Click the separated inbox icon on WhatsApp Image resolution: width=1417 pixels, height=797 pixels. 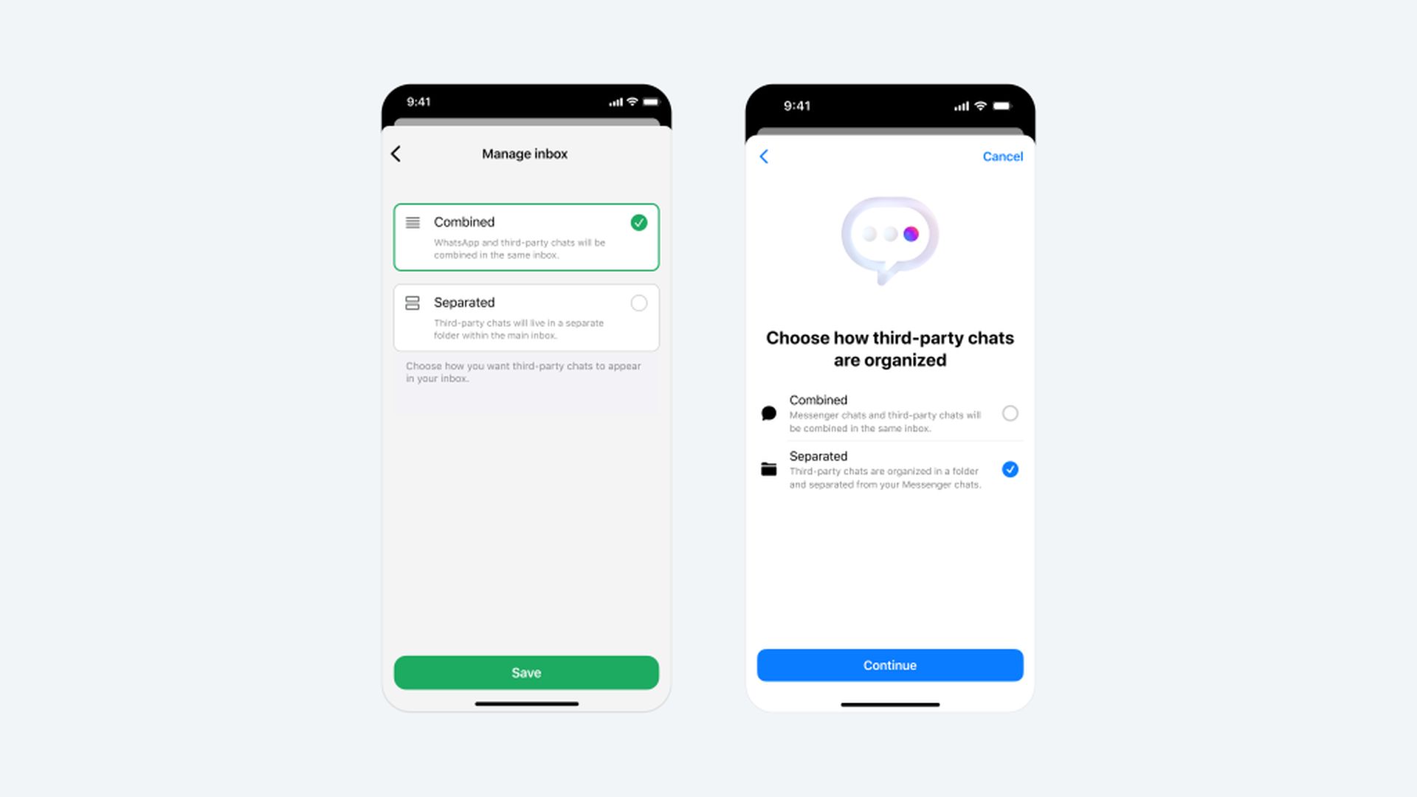[412, 303]
